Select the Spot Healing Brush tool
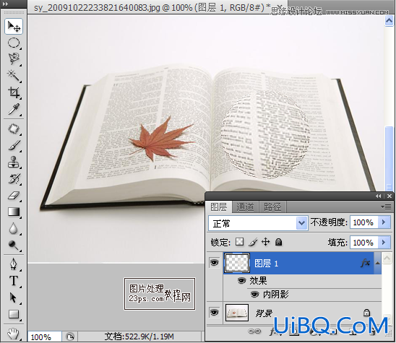396x343 pixels. (14, 129)
